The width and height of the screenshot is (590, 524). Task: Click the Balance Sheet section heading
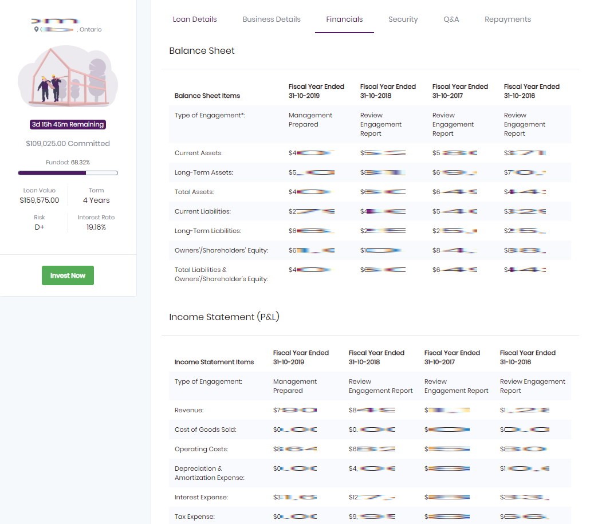click(x=202, y=51)
